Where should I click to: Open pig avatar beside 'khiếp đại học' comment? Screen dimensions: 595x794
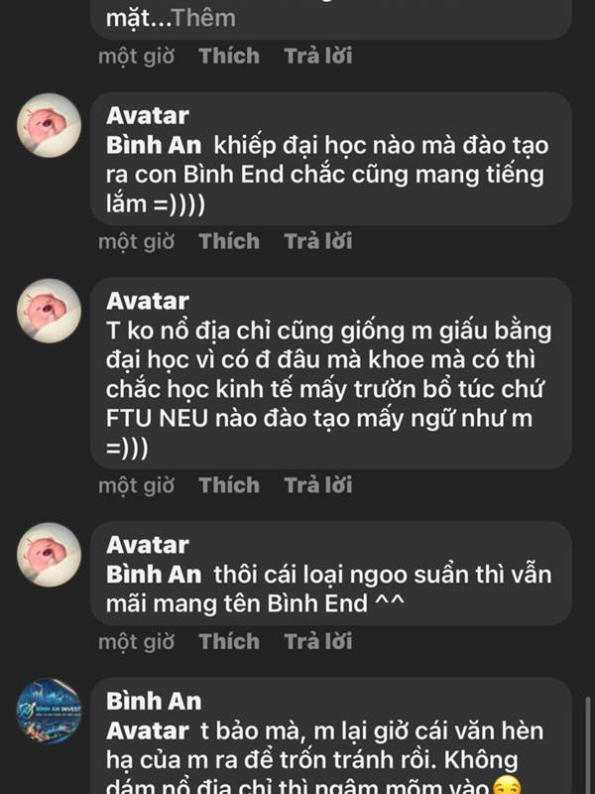(x=49, y=125)
